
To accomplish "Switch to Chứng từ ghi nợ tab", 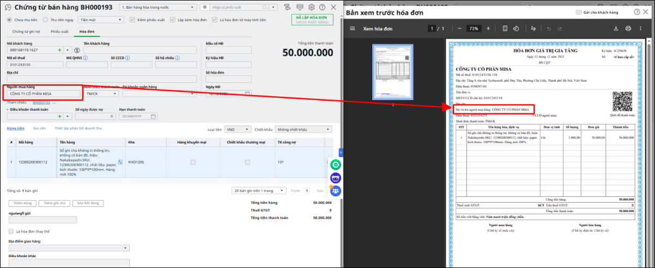I will [27, 32].
